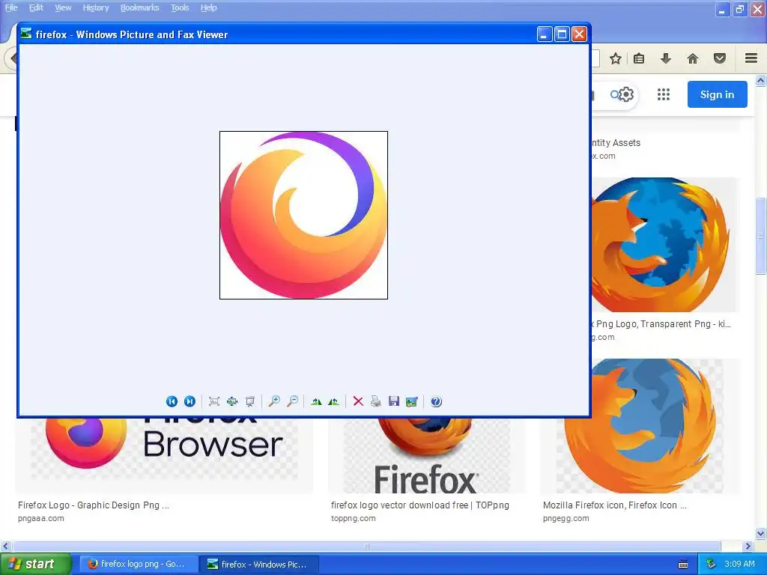Save a copy with floppy disk icon
This screenshot has height=575, width=767.
click(394, 401)
